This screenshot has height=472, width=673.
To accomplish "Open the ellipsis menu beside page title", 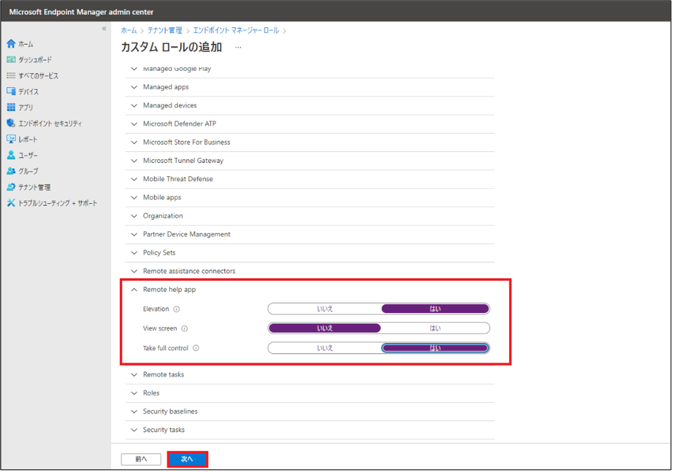I will point(238,47).
